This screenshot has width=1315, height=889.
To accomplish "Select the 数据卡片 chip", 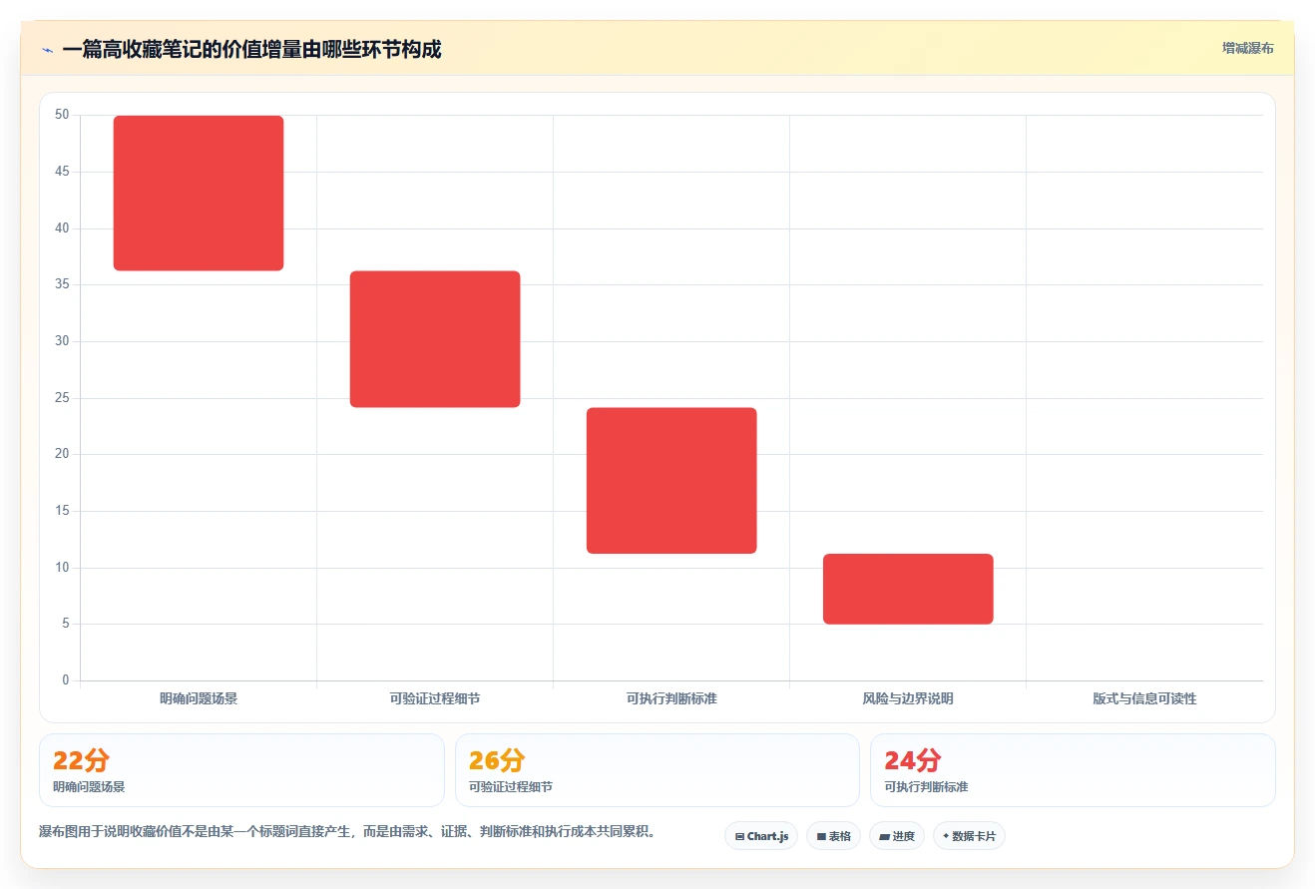I will tap(969, 836).
